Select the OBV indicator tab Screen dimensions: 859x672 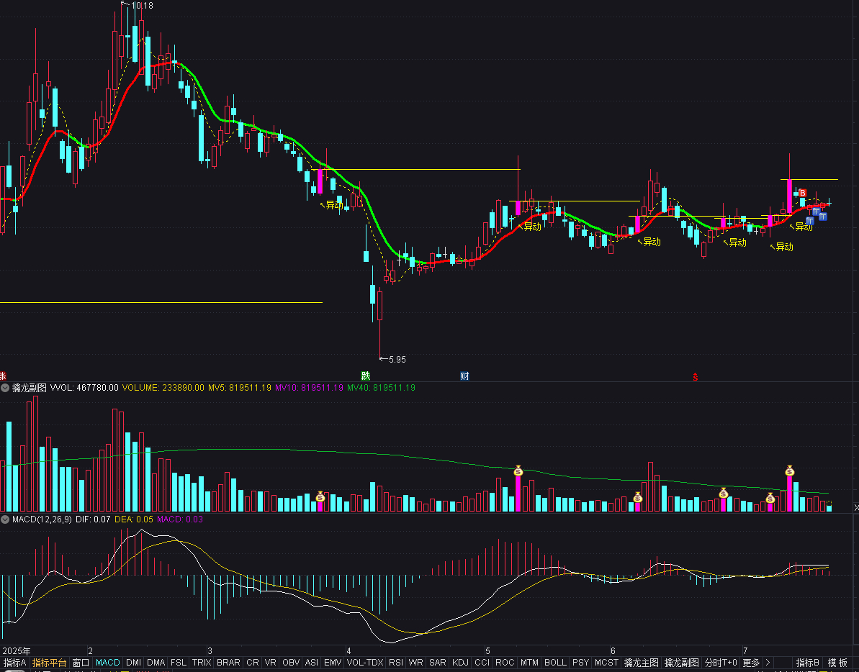291,662
